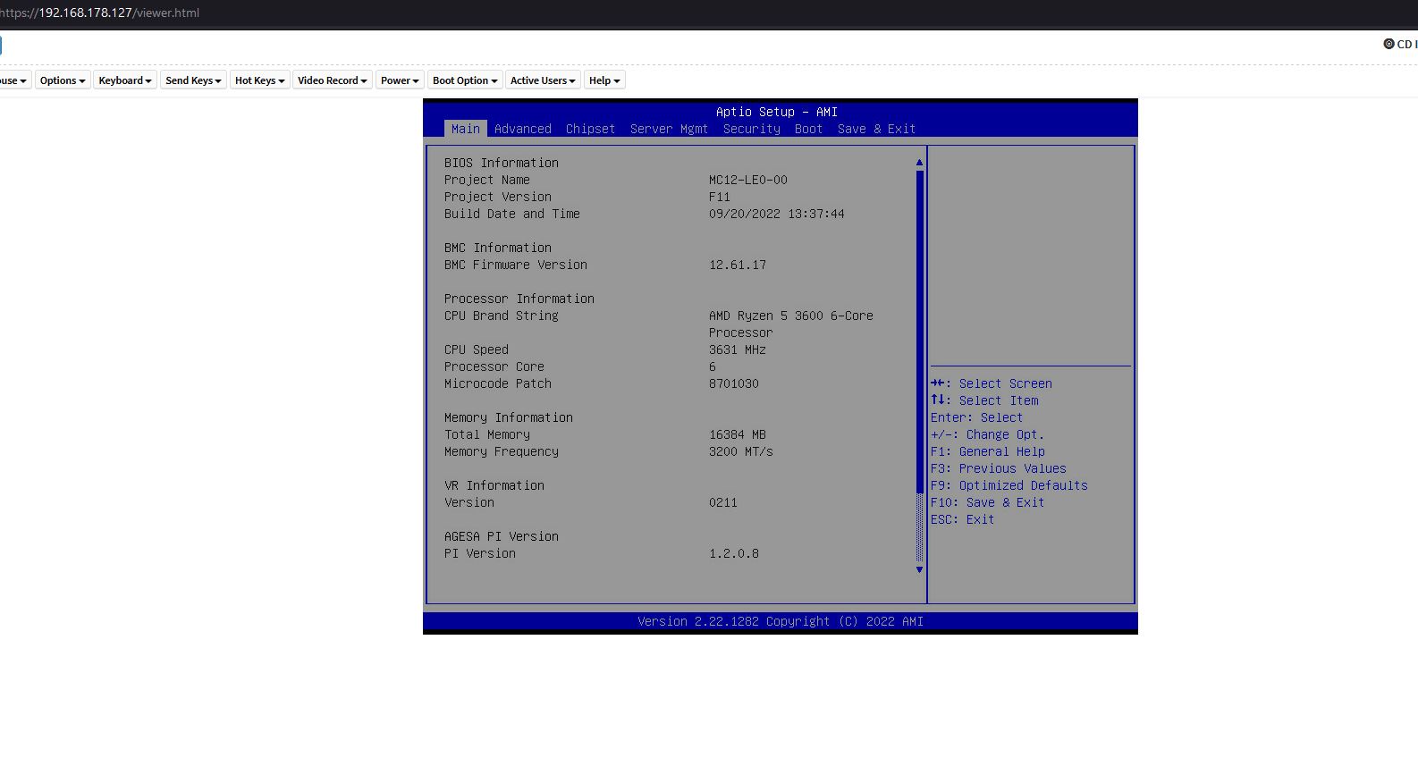Expand the Active Users menu
Screen dimensions: 1418x783
click(543, 80)
